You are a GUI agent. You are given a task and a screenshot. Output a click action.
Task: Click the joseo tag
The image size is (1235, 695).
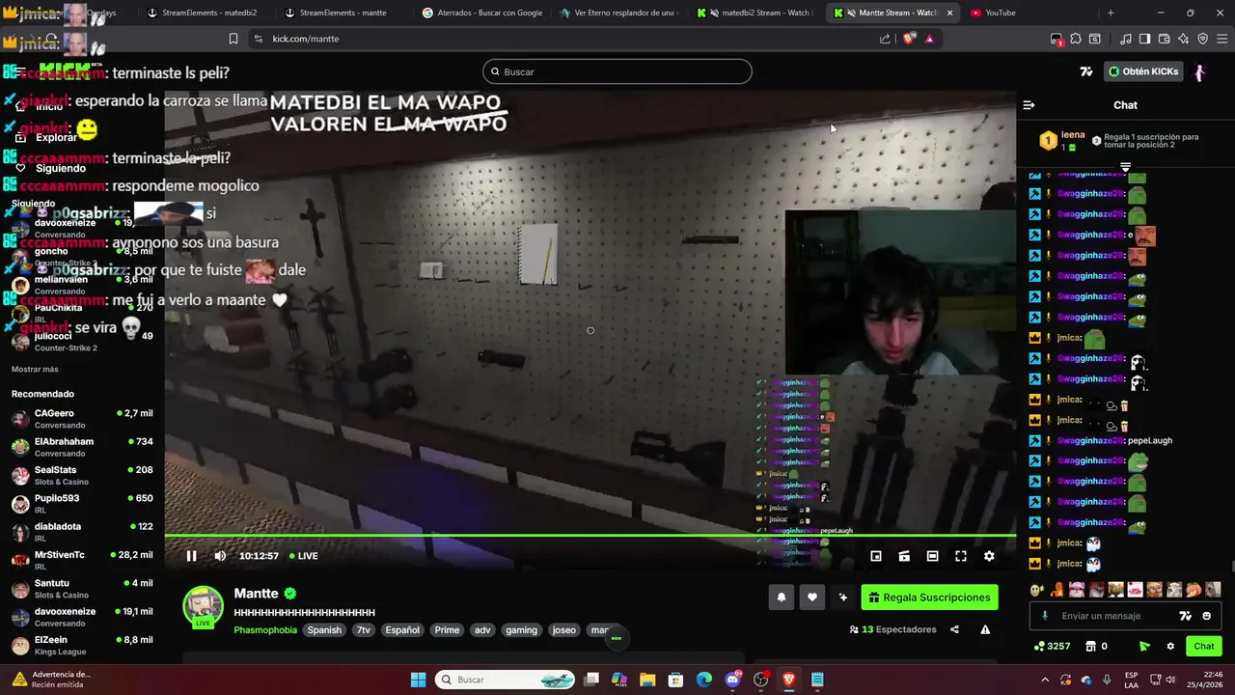tap(564, 630)
